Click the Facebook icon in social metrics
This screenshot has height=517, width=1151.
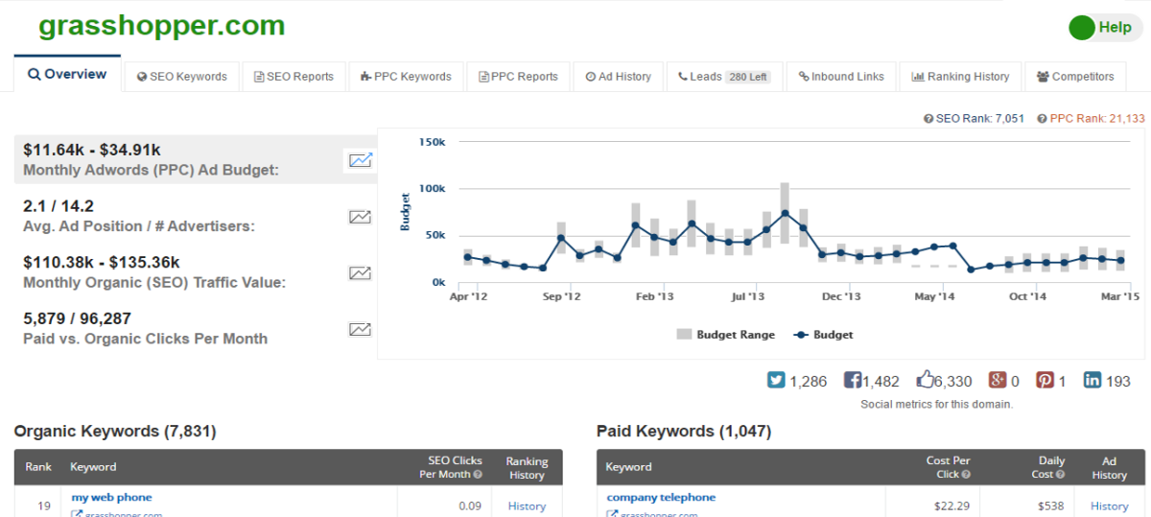tap(852, 380)
